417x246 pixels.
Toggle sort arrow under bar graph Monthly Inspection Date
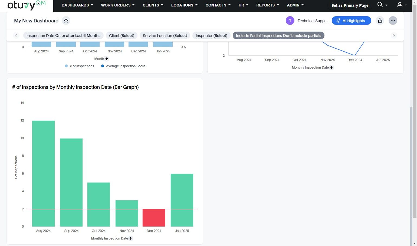tap(131, 238)
